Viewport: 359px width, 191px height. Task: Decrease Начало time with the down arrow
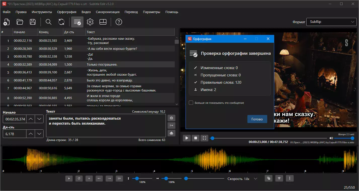click(x=39, y=119)
